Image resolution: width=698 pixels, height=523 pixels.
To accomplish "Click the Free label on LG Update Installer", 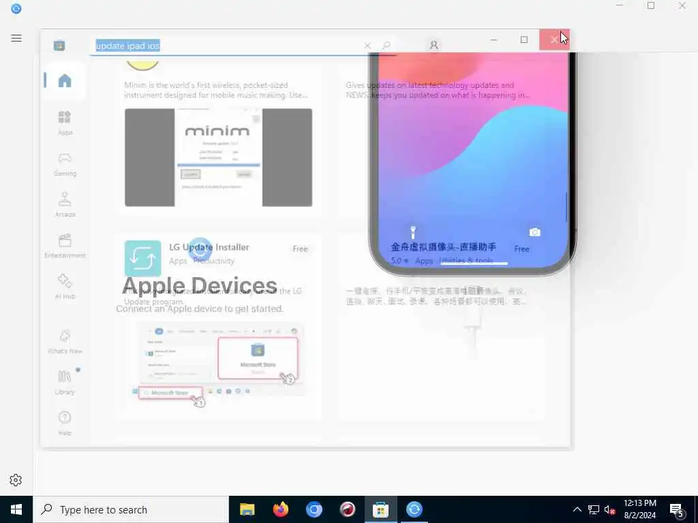I will coord(300,249).
